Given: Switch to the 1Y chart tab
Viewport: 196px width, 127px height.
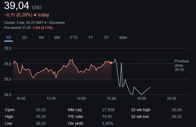Looking at the screenshot, I should point(90,37).
